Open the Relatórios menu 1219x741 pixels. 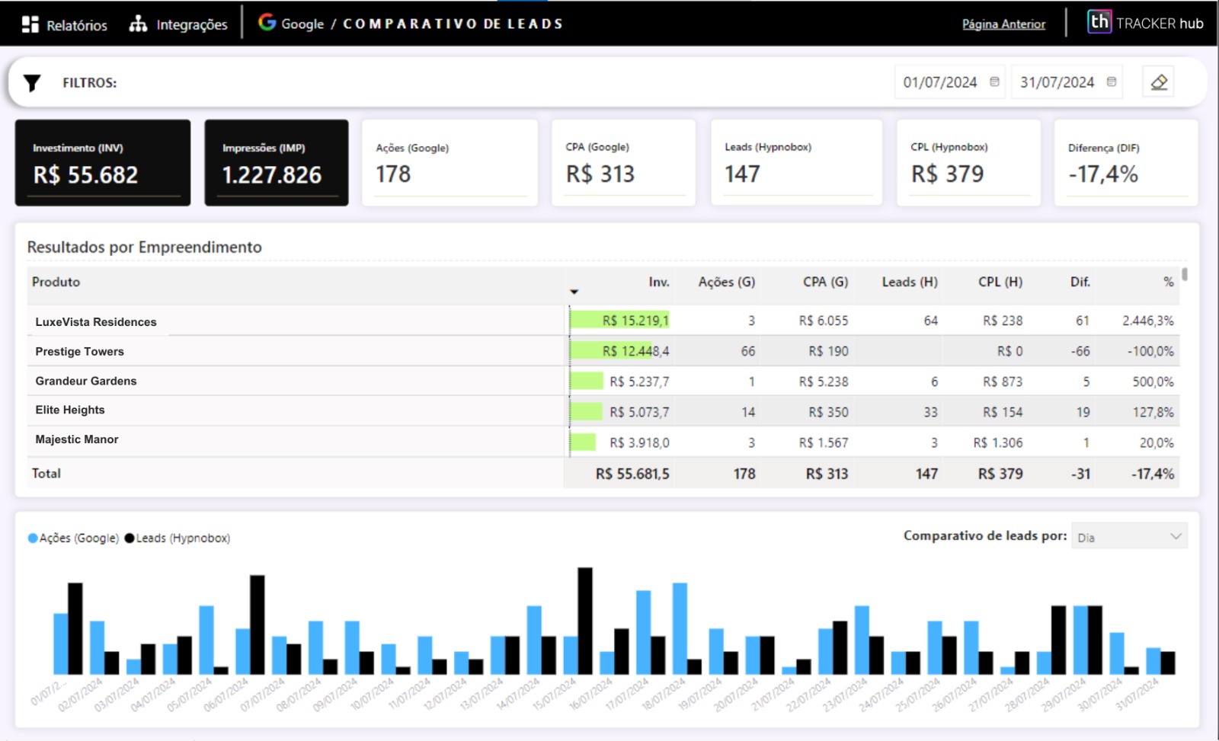(76, 25)
